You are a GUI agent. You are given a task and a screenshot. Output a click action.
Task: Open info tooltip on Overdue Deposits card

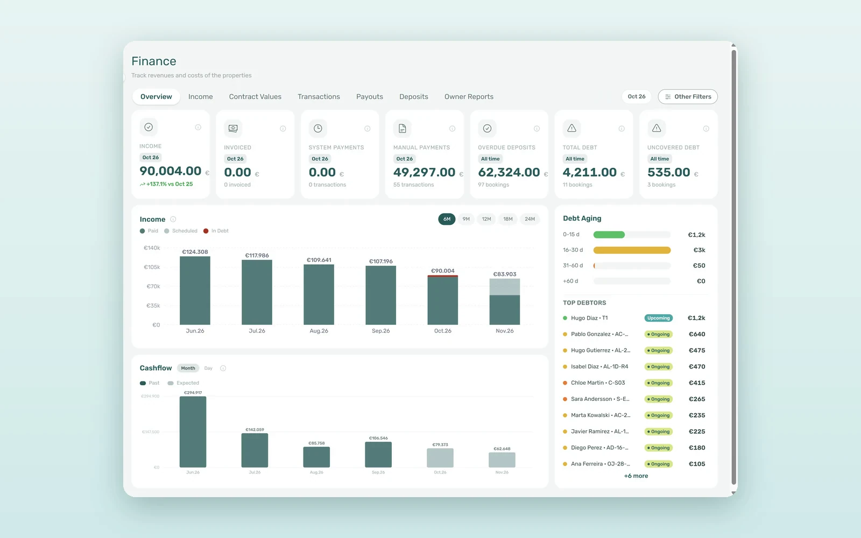[x=537, y=129]
